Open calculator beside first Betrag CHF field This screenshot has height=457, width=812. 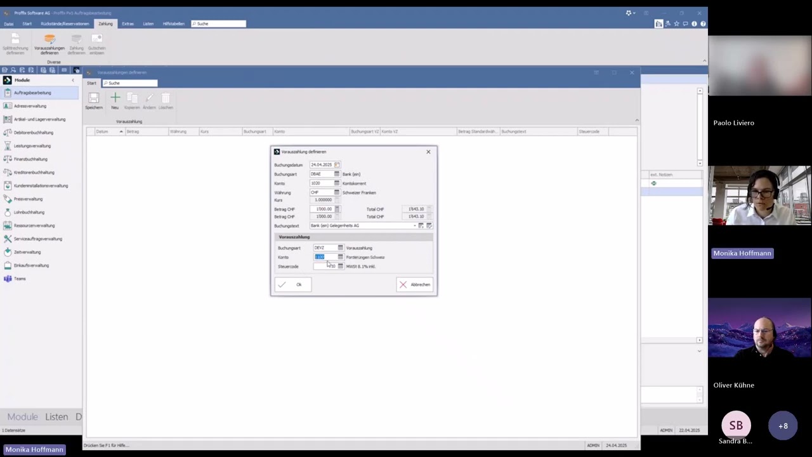point(337,209)
